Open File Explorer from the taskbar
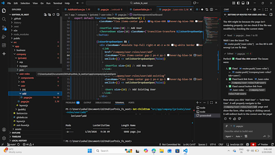The image size is (275, 155). pyautogui.click(x=161, y=151)
